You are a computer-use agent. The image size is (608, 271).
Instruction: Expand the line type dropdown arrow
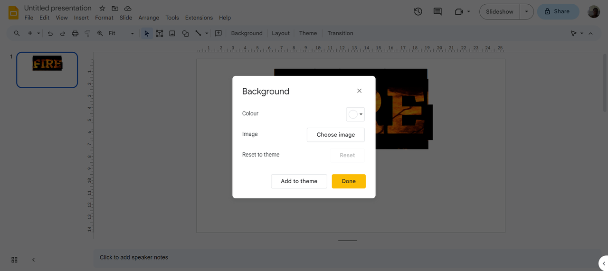[x=207, y=33]
